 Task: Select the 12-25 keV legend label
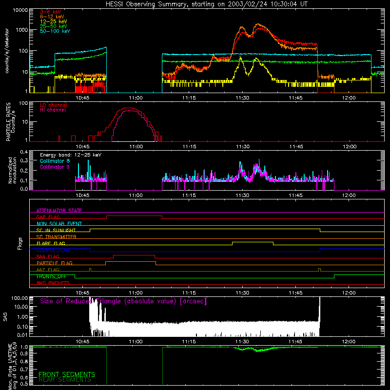coord(54,21)
